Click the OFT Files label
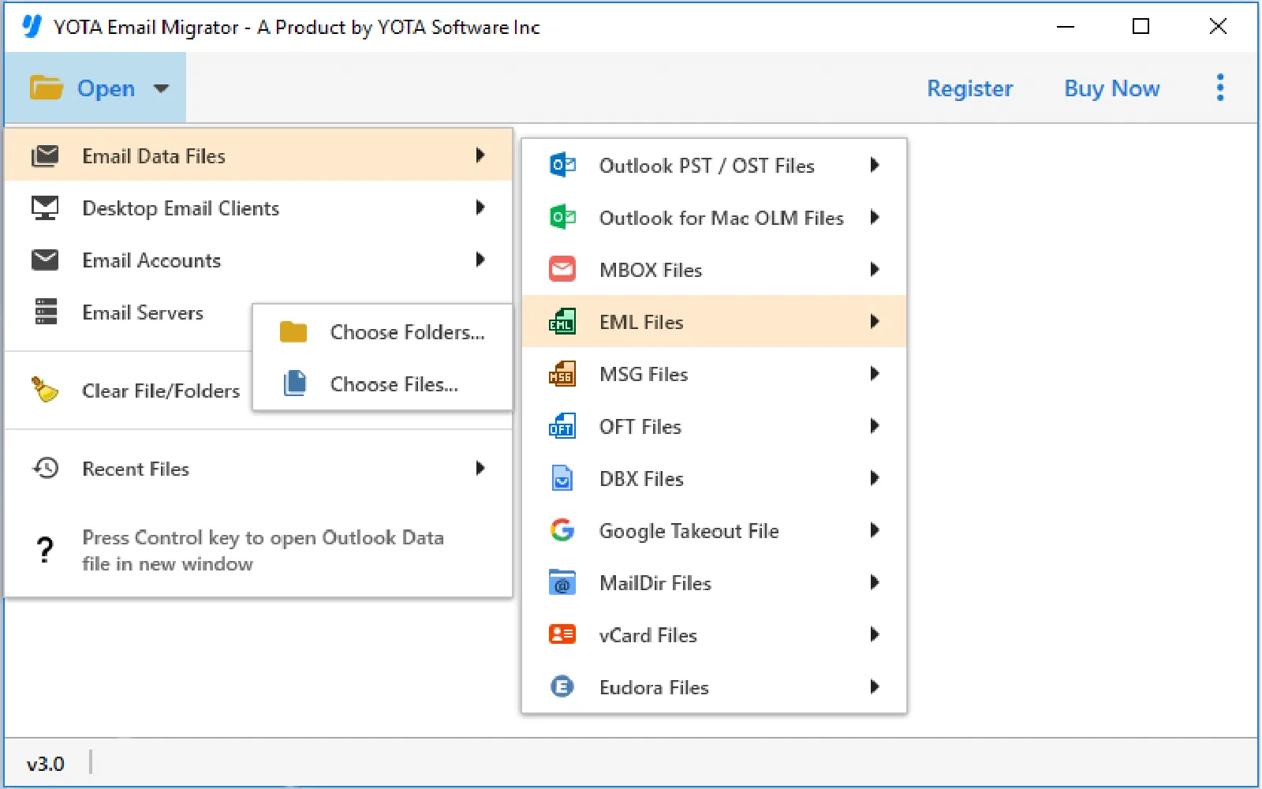Screen dimensions: 1262x789 click(640, 427)
